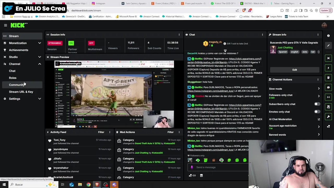Click the Just Chatting category link

(285, 48)
